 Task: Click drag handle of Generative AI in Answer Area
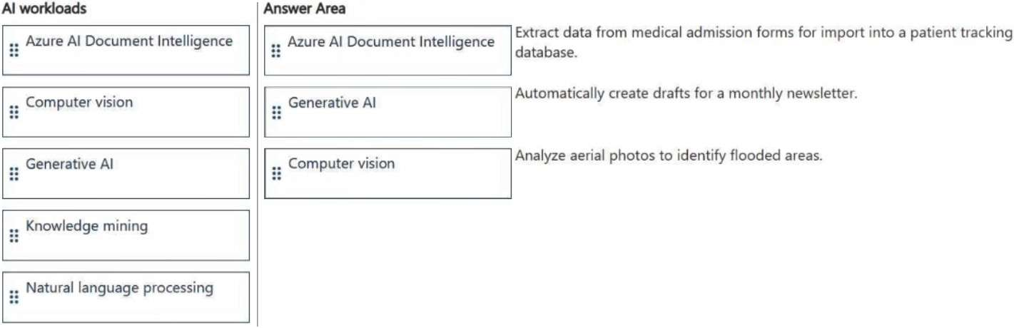coord(276,113)
